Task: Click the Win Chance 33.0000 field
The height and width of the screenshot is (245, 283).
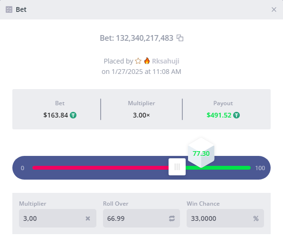Action: pos(225,218)
